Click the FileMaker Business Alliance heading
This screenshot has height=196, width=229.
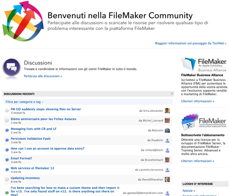tap(202, 75)
